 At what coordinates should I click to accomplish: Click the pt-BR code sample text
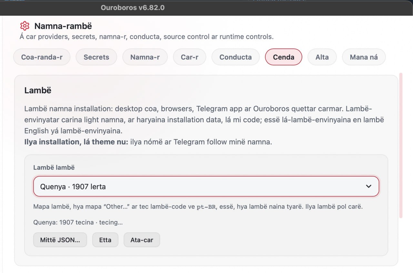[x=207, y=207]
